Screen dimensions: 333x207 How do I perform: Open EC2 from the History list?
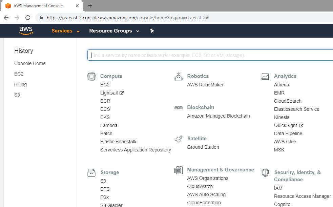[x=19, y=74]
